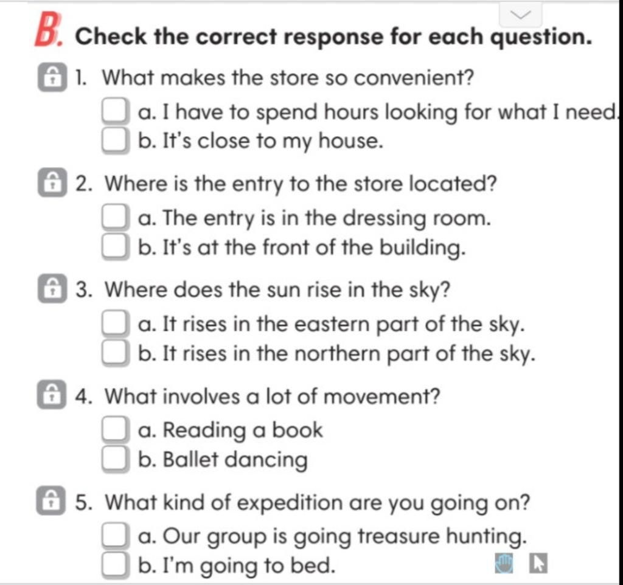Click the lock icon beside question 3
Screen dimensions: 623x585
click(52, 289)
